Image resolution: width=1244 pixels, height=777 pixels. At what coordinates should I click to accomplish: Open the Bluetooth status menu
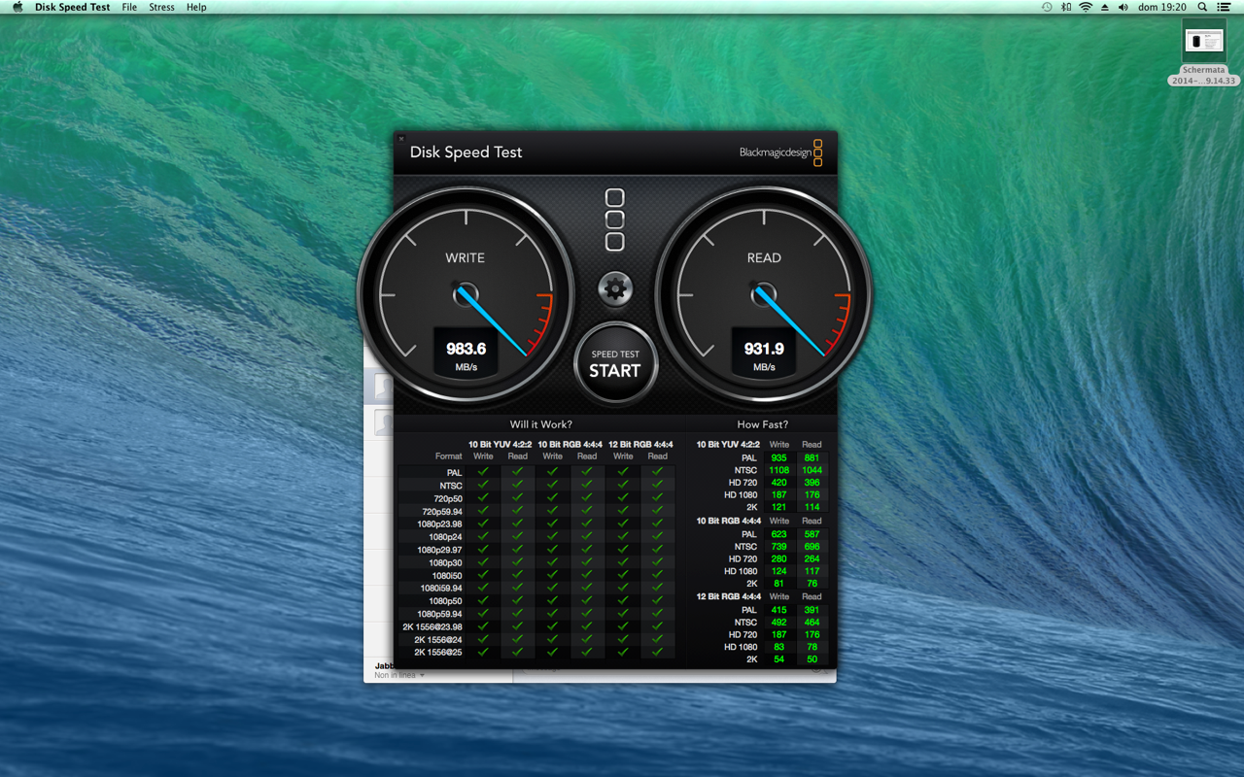pyautogui.click(x=1066, y=7)
